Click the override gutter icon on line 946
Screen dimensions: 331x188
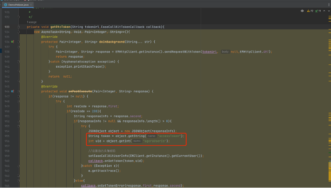tap(12, 91)
